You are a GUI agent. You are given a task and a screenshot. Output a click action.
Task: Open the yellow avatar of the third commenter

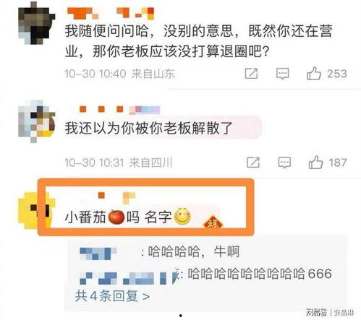pyautogui.click(x=36, y=210)
